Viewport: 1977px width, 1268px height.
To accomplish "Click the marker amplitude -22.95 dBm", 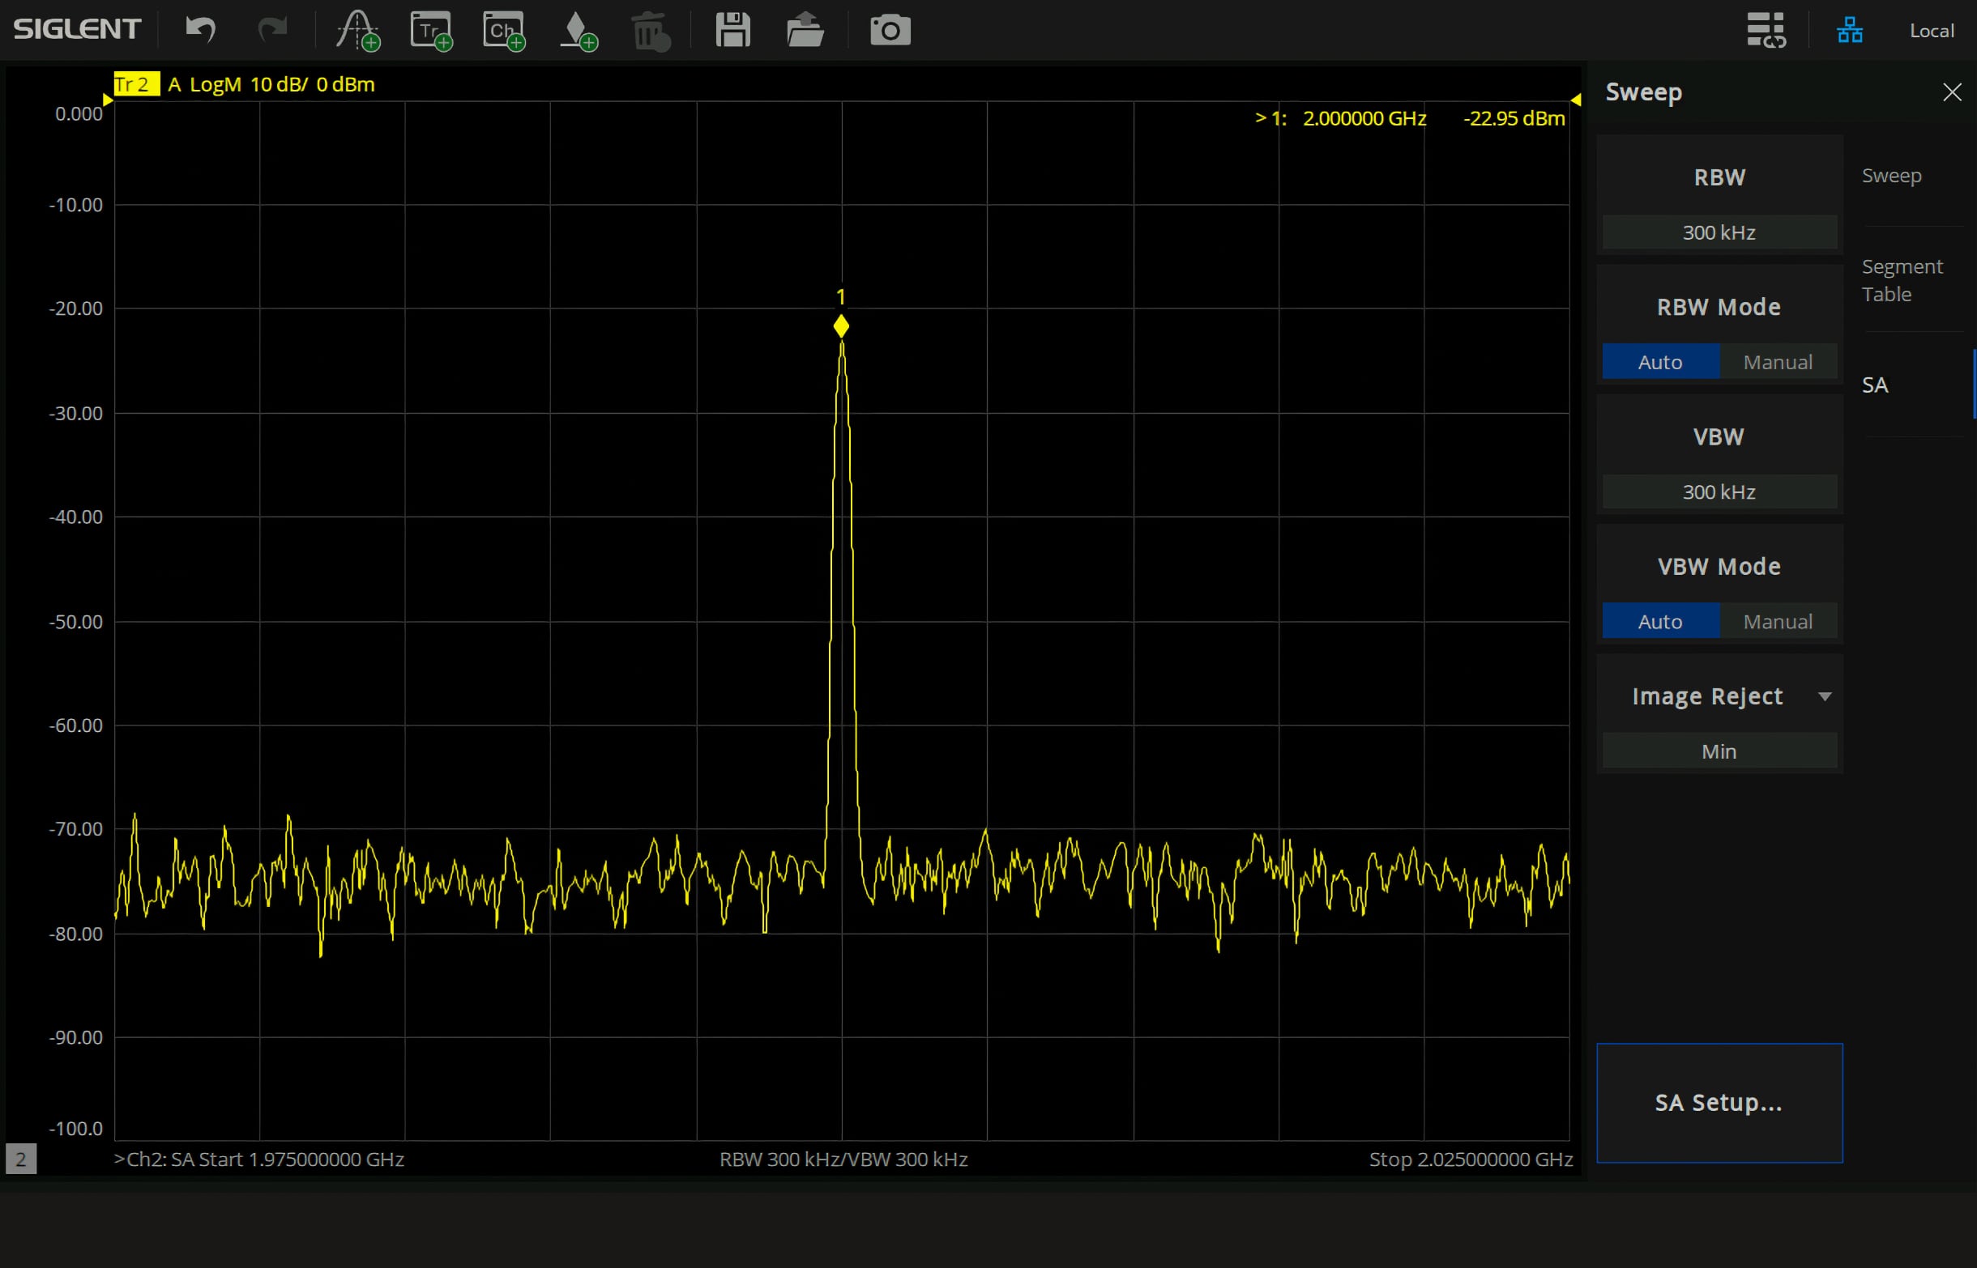I will click(1514, 117).
